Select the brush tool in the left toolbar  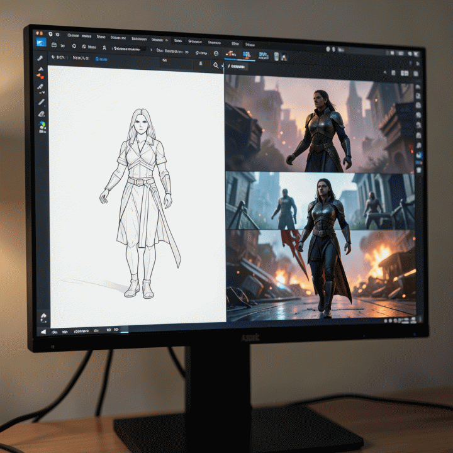(40, 86)
